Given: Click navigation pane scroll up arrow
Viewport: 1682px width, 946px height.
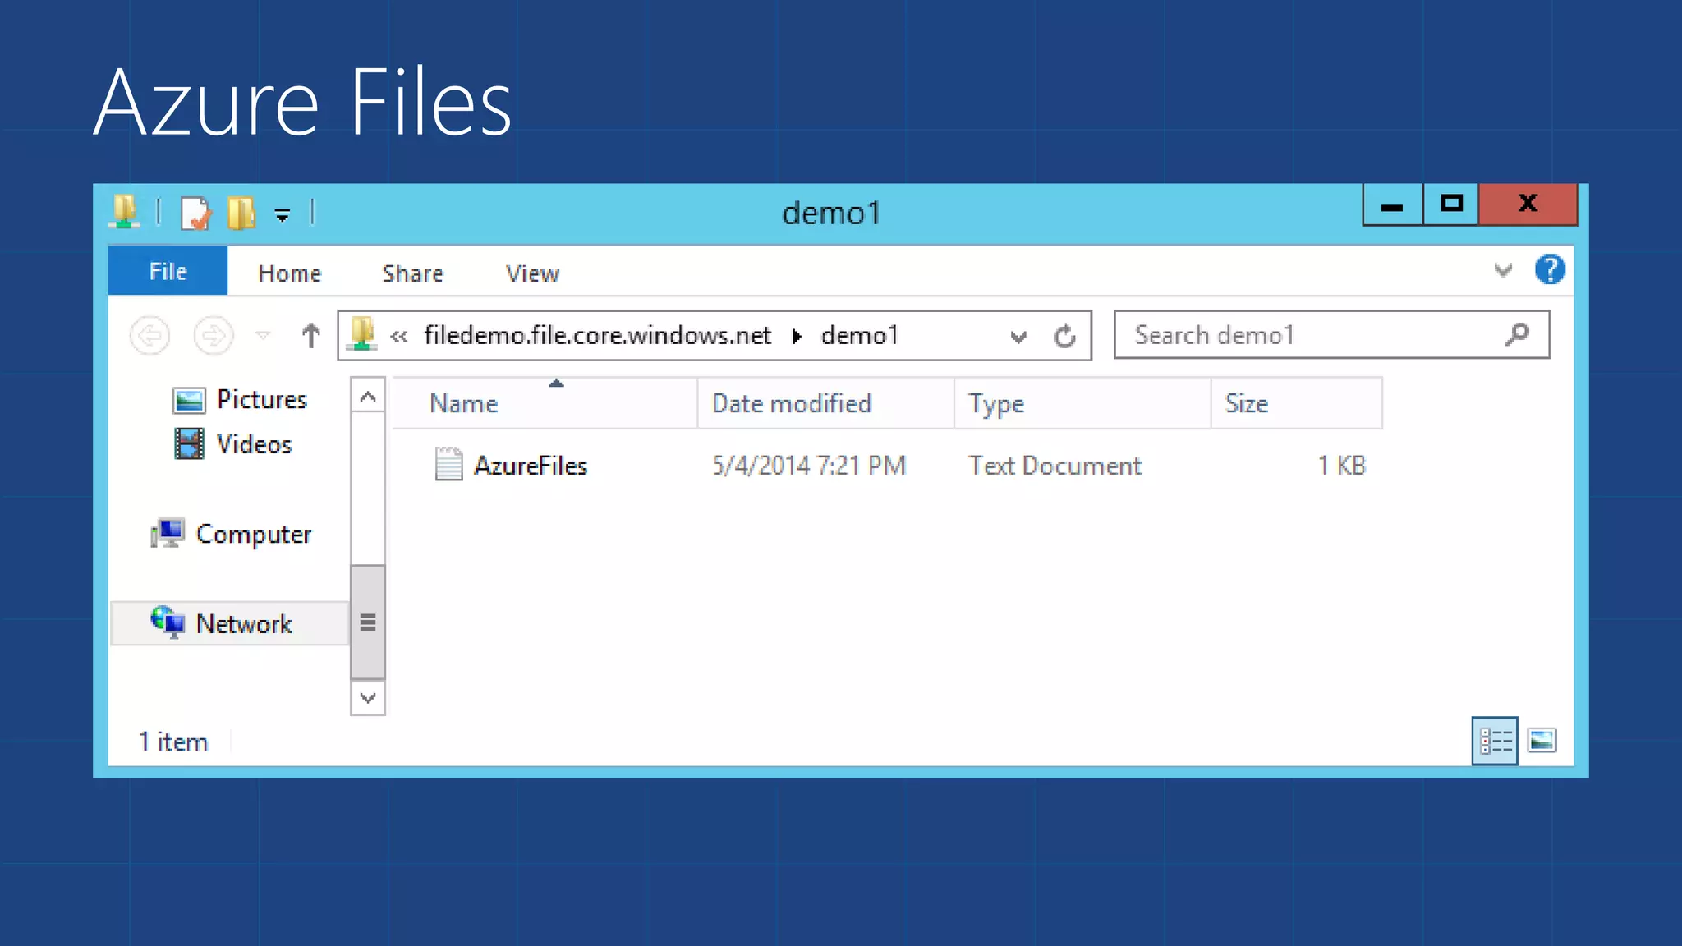Looking at the screenshot, I should [x=368, y=397].
